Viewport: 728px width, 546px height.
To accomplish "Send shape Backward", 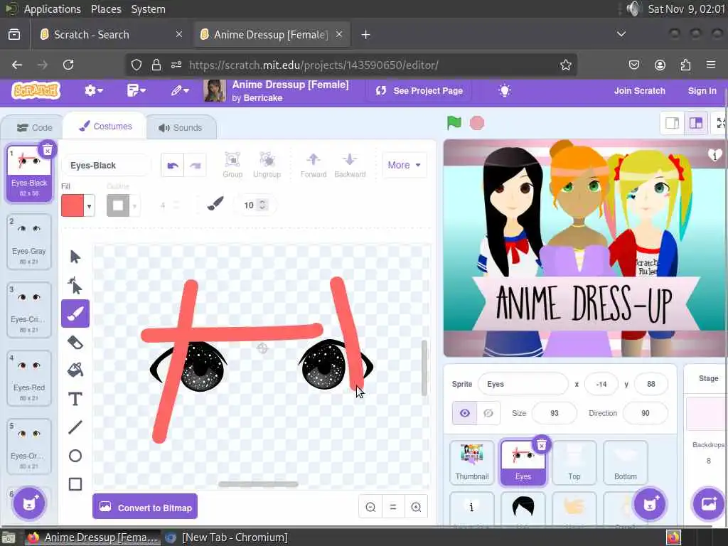I will [x=350, y=165].
